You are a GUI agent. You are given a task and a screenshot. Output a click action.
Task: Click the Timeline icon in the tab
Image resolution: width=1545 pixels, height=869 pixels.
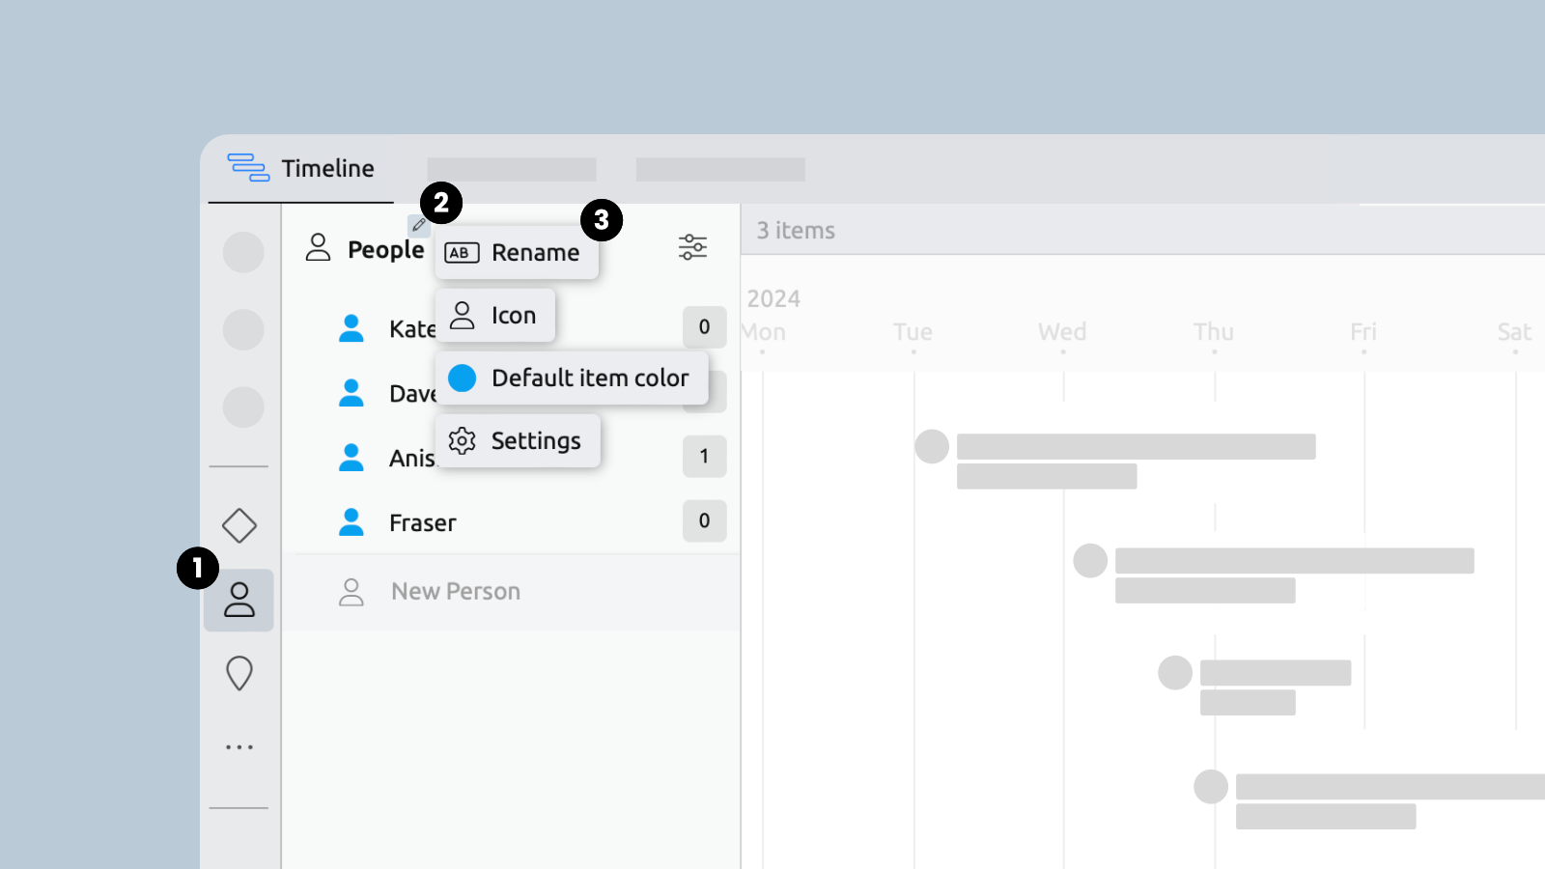(x=248, y=167)
